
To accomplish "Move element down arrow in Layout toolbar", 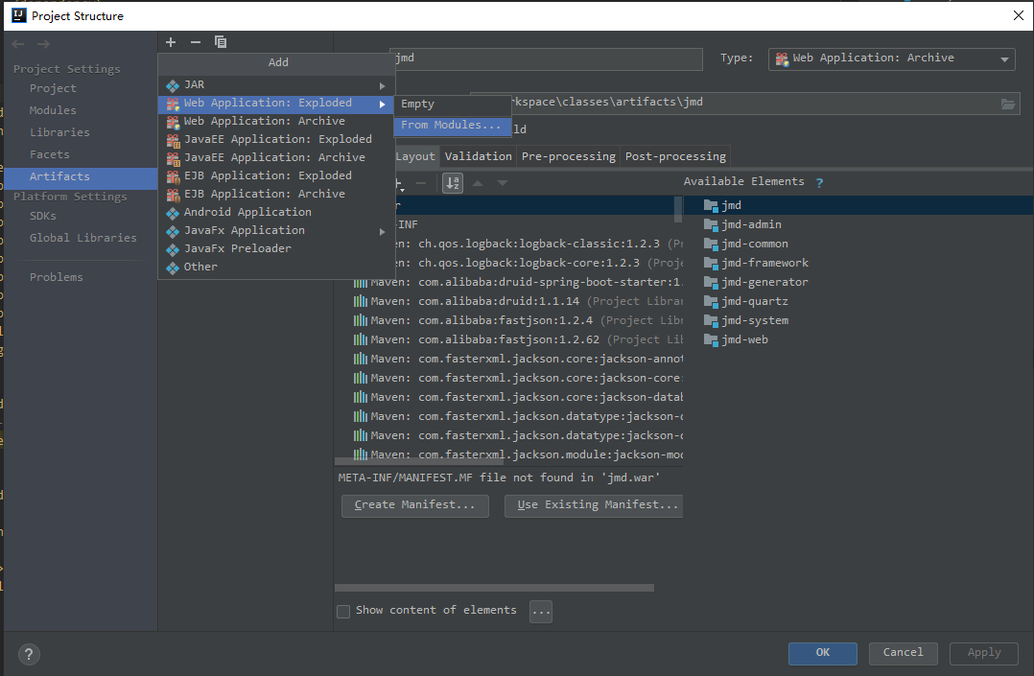I will coord(503,183).
